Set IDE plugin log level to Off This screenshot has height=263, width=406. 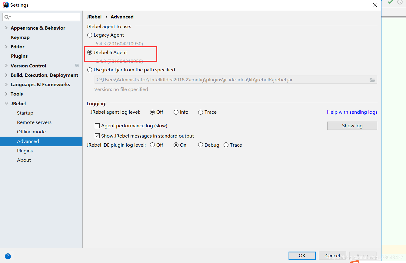coord(152,145)
